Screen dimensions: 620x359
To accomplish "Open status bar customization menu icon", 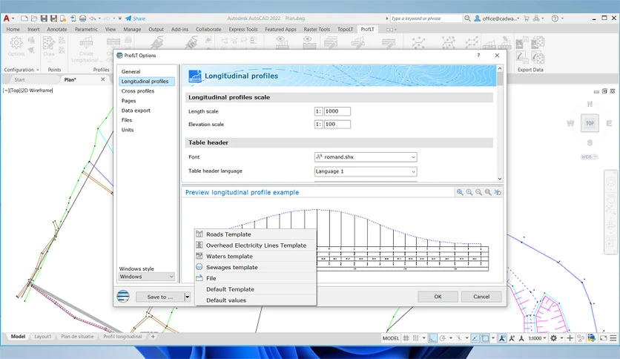I will pos(613,338).
